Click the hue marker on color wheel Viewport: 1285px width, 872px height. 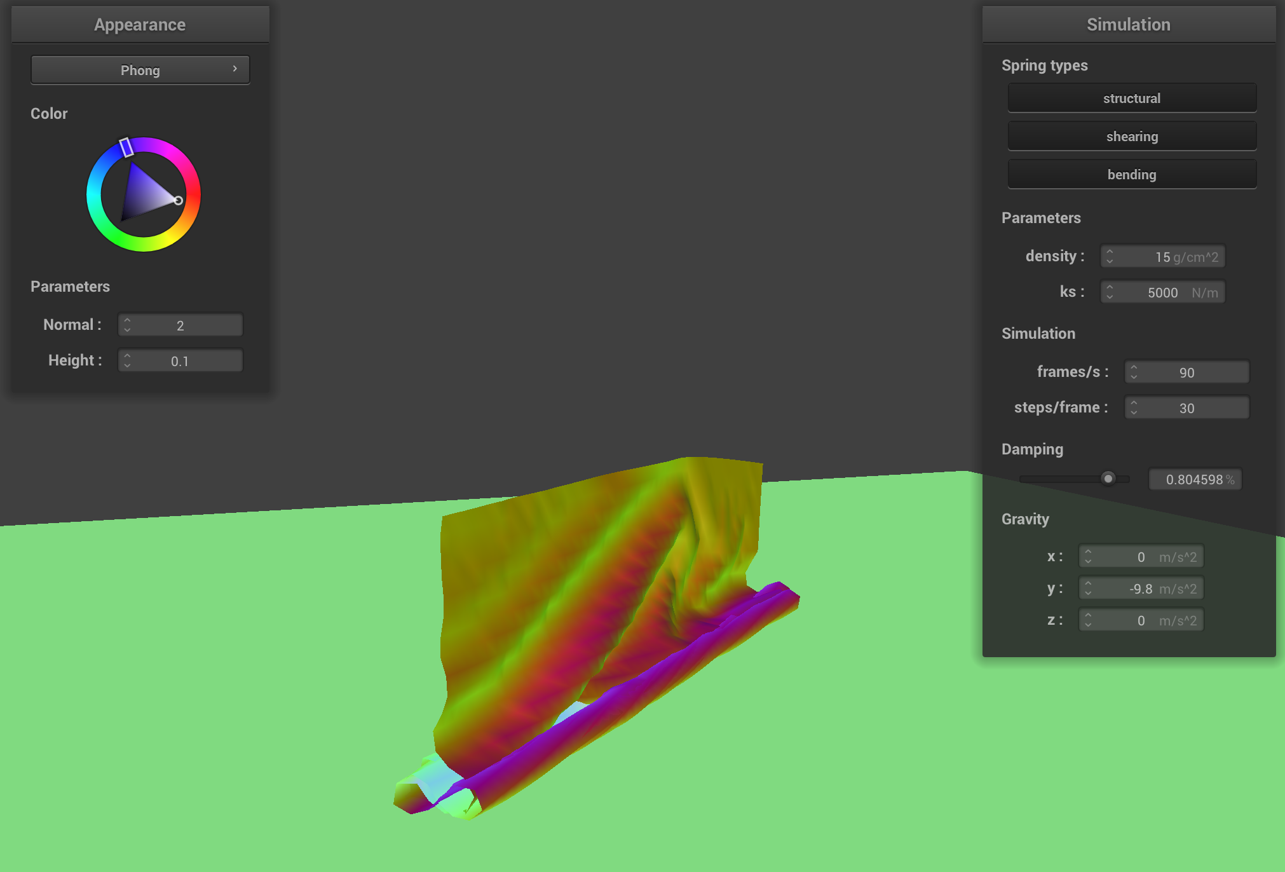[x=126, y=147]
